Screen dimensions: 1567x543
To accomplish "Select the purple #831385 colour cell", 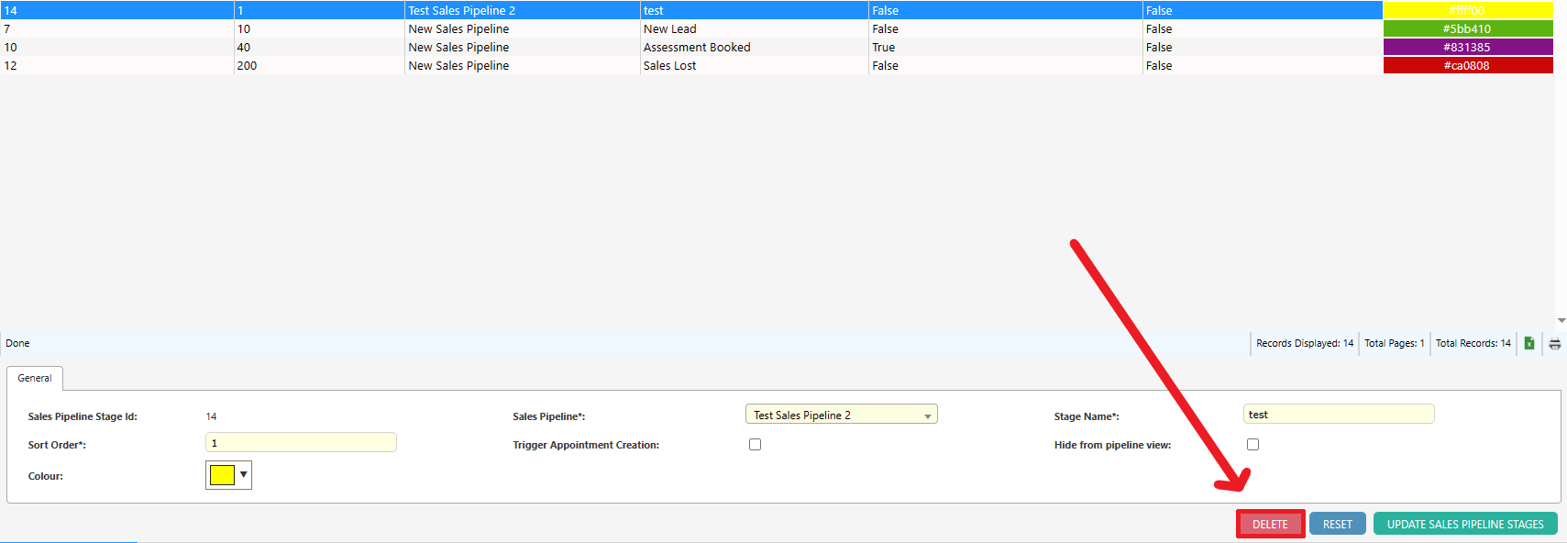I will [1467, 47].
